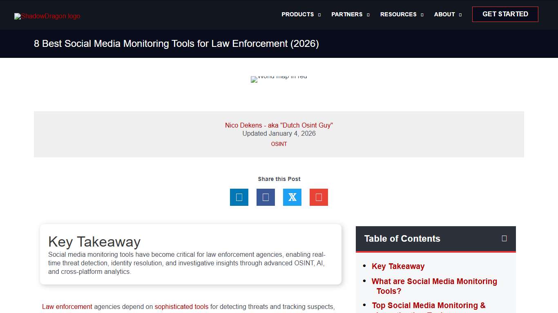
Task: Jump to the Key Takeaway section
Action: coord(398,266)
